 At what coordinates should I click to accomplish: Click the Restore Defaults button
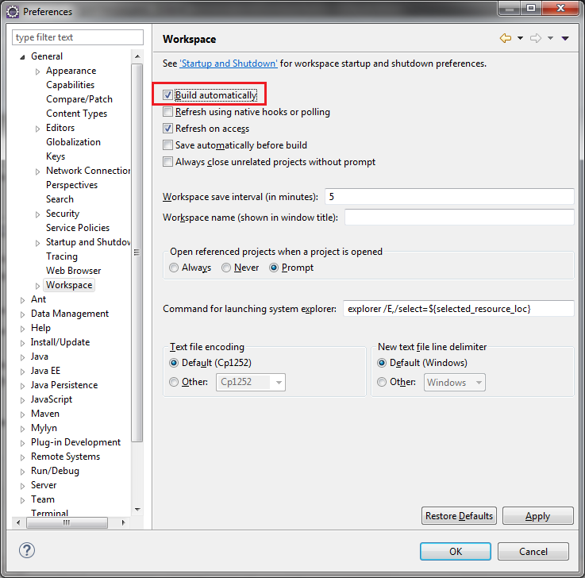pos(459,516)
